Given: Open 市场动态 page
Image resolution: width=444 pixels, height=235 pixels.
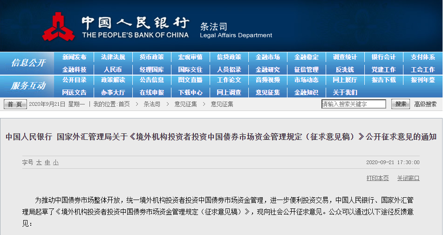Looking at the screenshot, I should pos(306,80).
